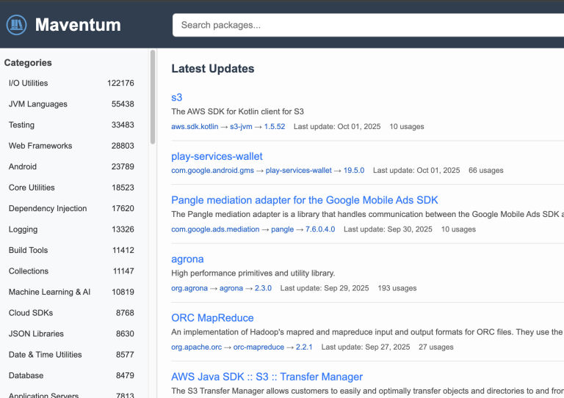Select the Android category
The width and height of the screenshot is (564, 398).
coord(23,167)
